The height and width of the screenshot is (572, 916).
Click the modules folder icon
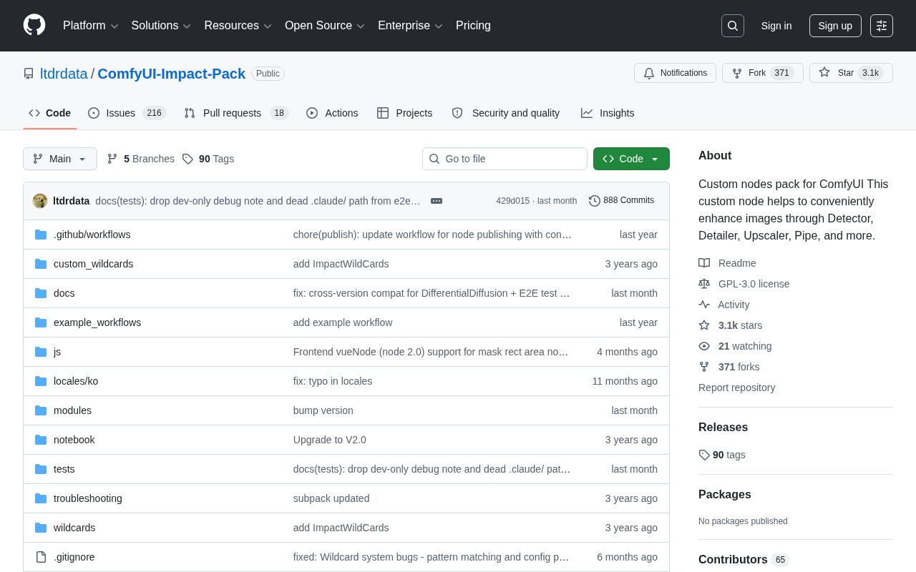coord(41,410)
